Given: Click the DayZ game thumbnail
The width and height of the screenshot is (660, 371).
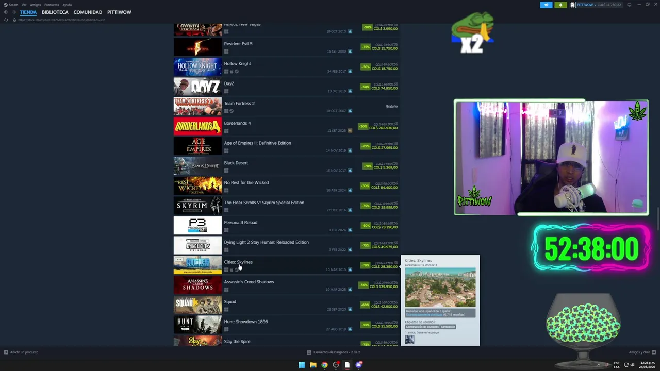Looking at the screenshot, I should pos(197,87).
